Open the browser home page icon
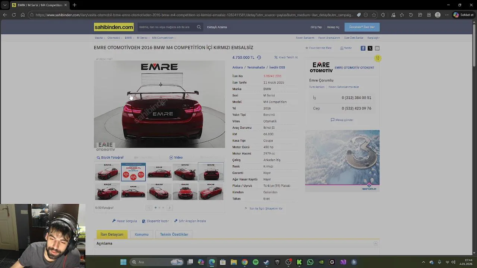Viewport: 477px width, 268px height. click(x=23, y=15)
